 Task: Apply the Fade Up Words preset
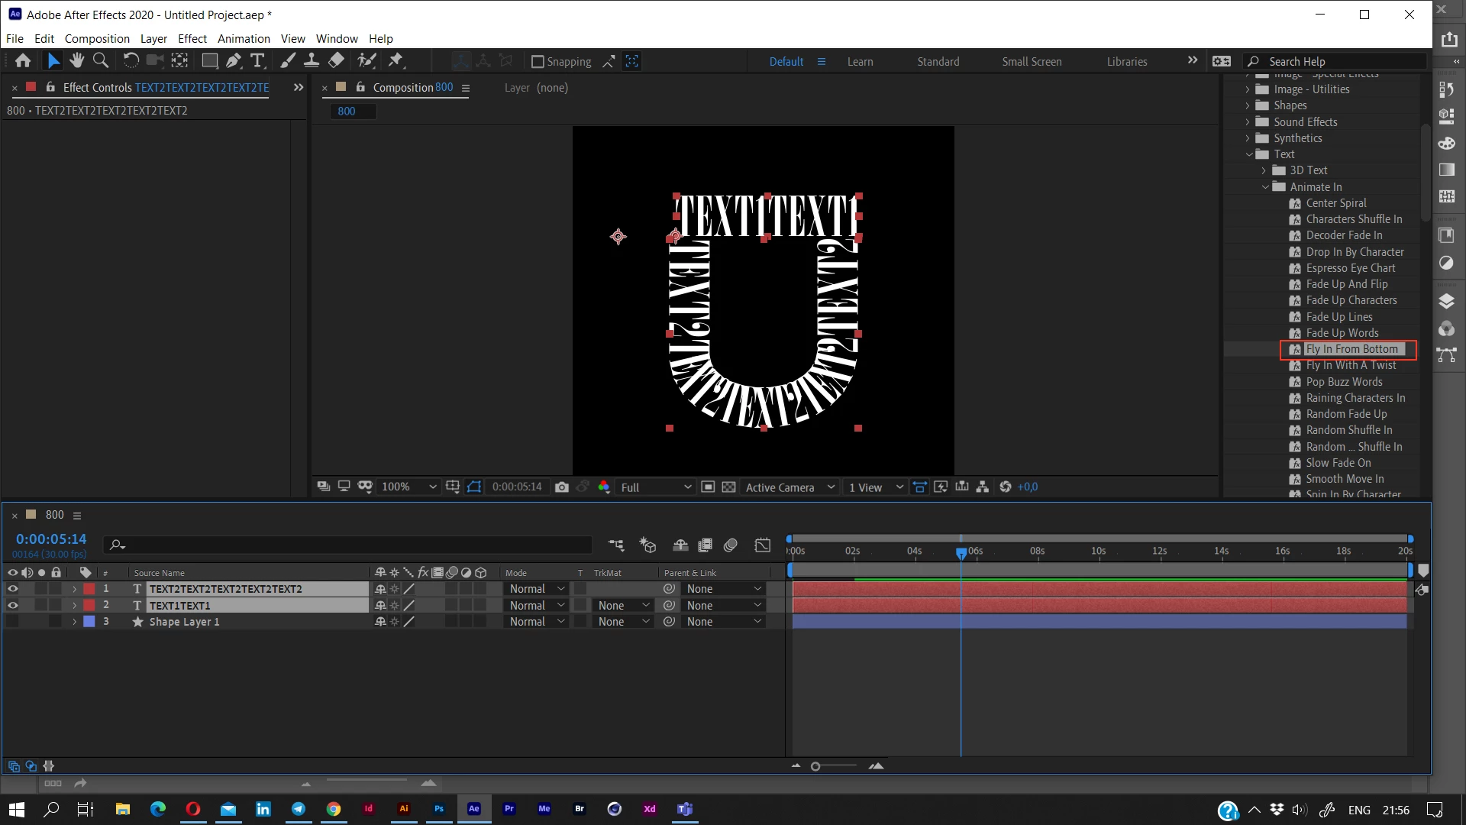pos(1342,333)
